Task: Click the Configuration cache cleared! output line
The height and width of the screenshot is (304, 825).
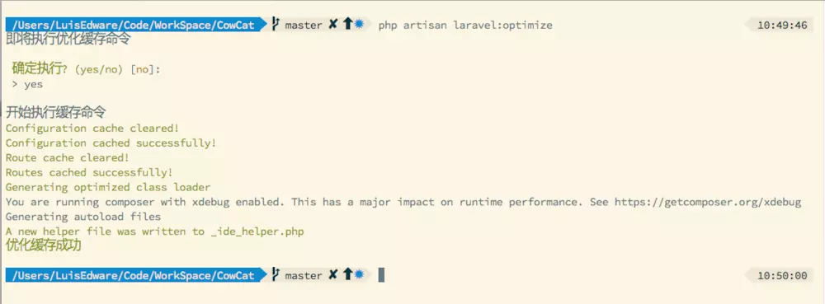Action: pyautogui.click(x=92, y=129)
